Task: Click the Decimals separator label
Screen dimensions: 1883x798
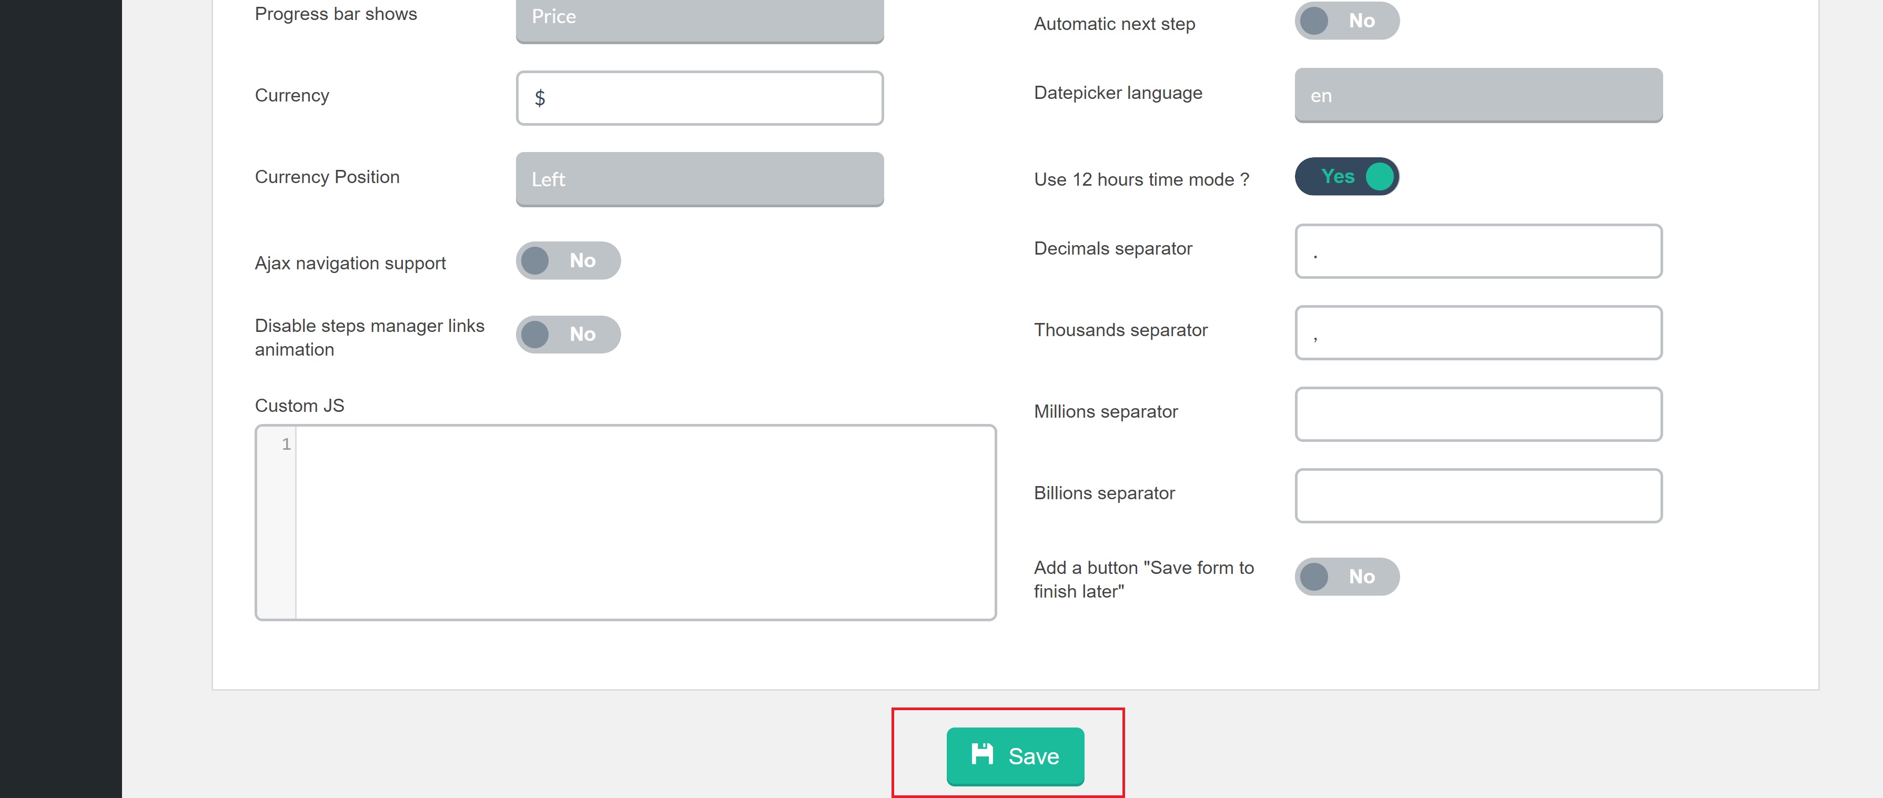Action: point(1113,248)
